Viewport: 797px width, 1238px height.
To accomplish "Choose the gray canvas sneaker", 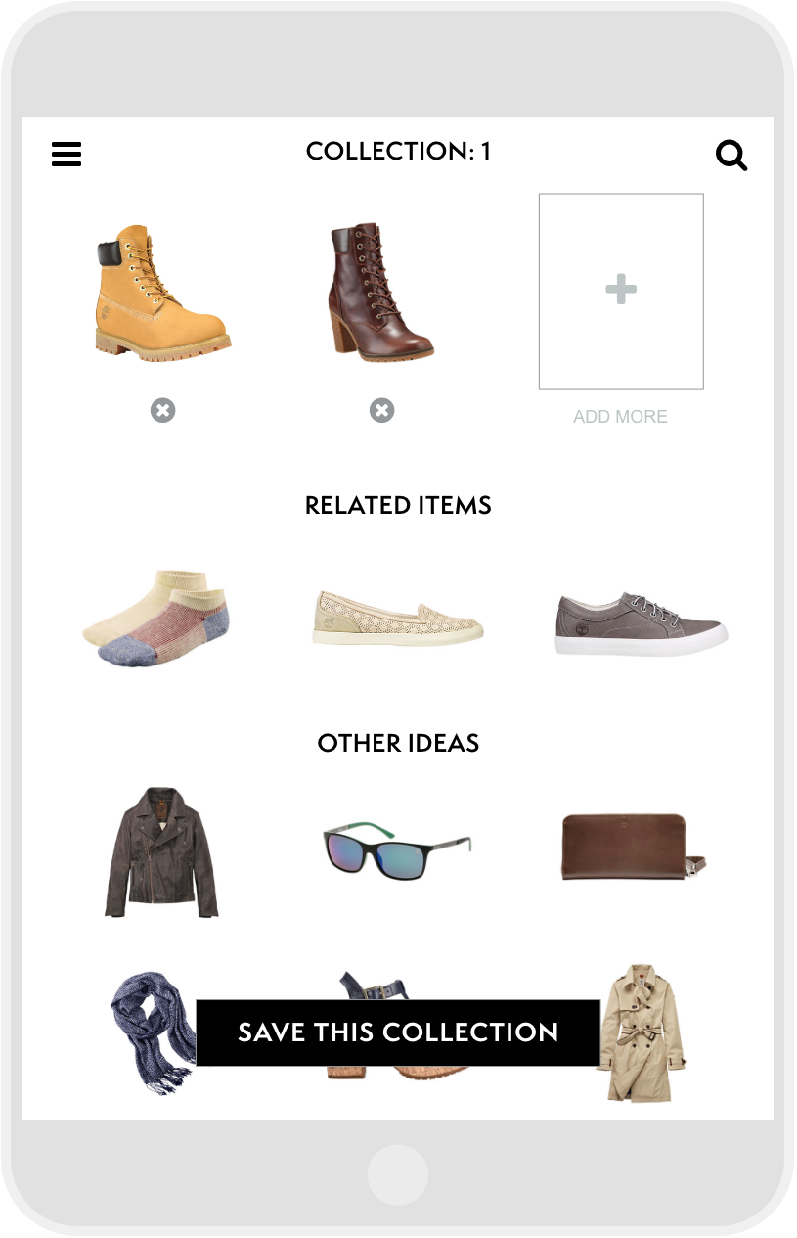I will tap(641, 622).
